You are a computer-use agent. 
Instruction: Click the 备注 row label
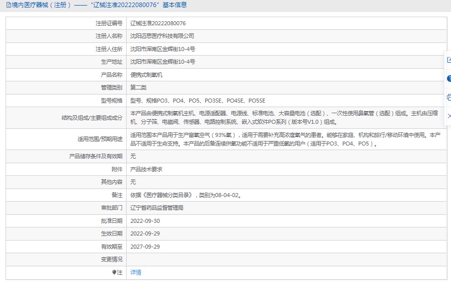coord(117,195)
